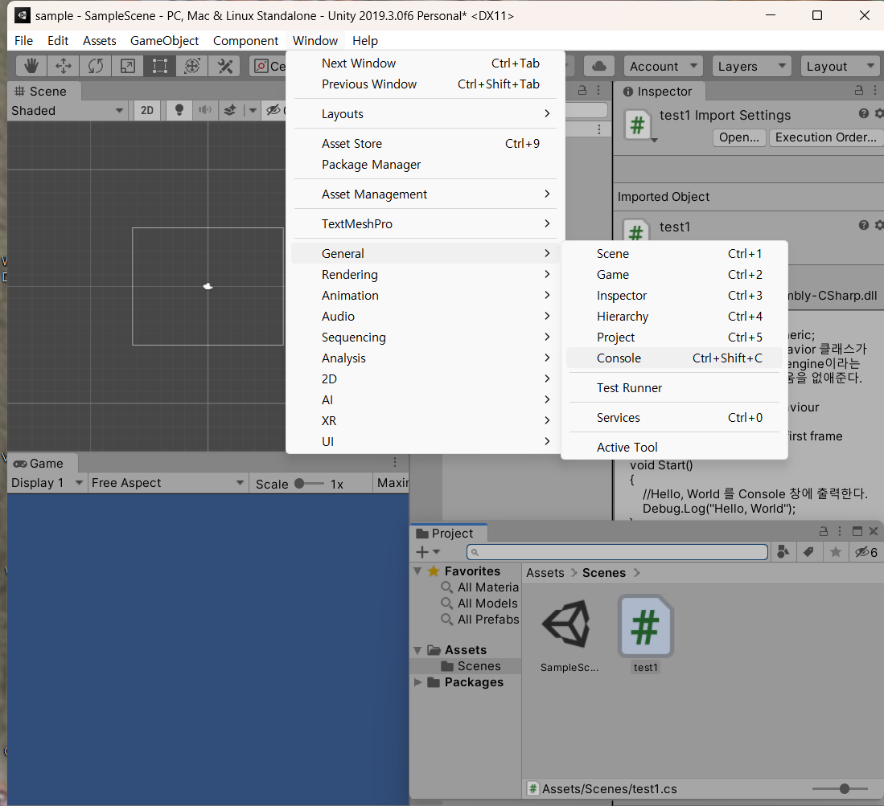Image resolution: width=884 pixels, height=806 pixels.
Task: Choose Hierarchy from General submenu
Action: [674, 317]
